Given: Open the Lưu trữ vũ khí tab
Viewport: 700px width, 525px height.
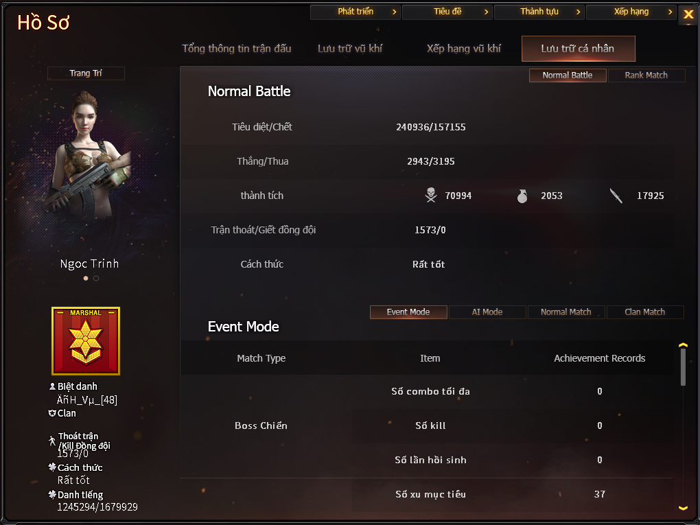Looking at the screenshot, I should (x=350, y=49).
